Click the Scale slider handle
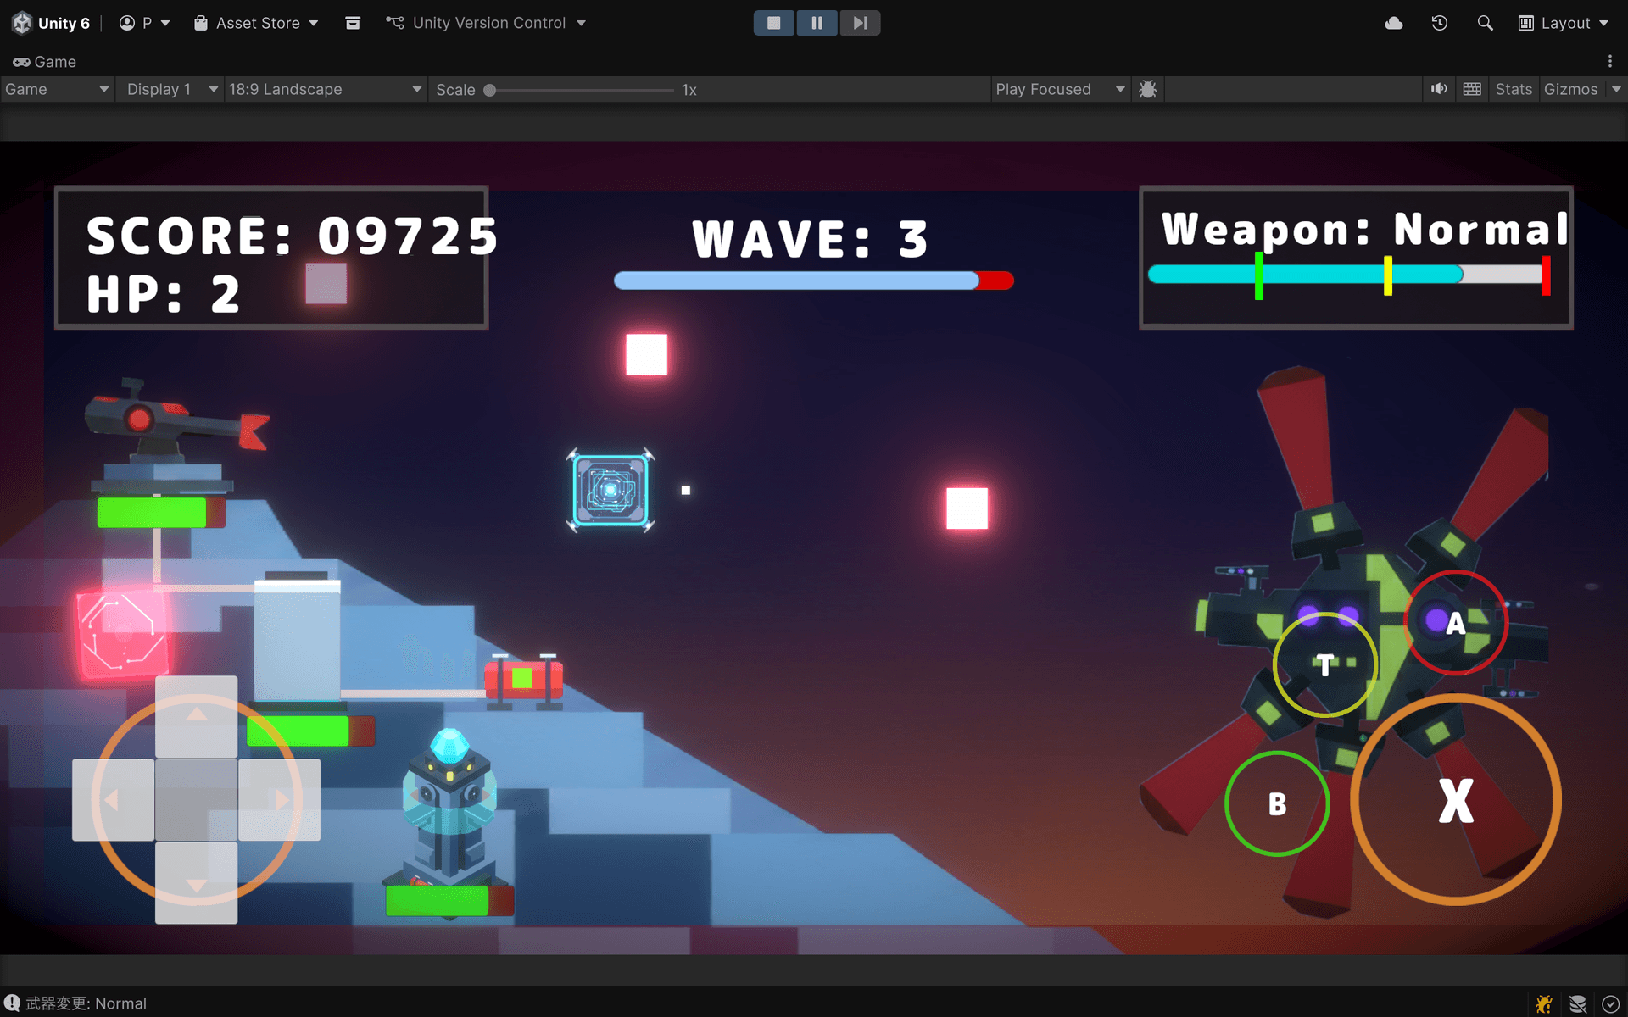This screenshot has height=1017, width=1628. click(x=489, y=90)
